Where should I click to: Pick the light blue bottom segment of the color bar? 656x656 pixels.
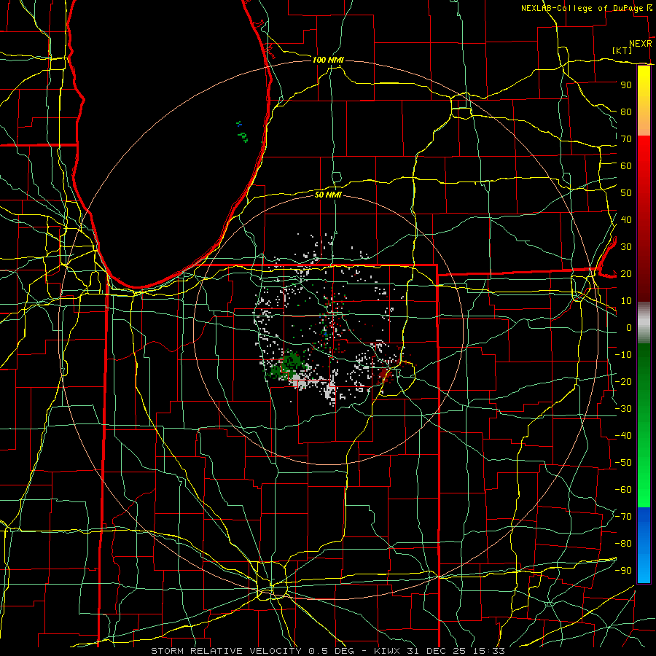click(x=644, y=569)
